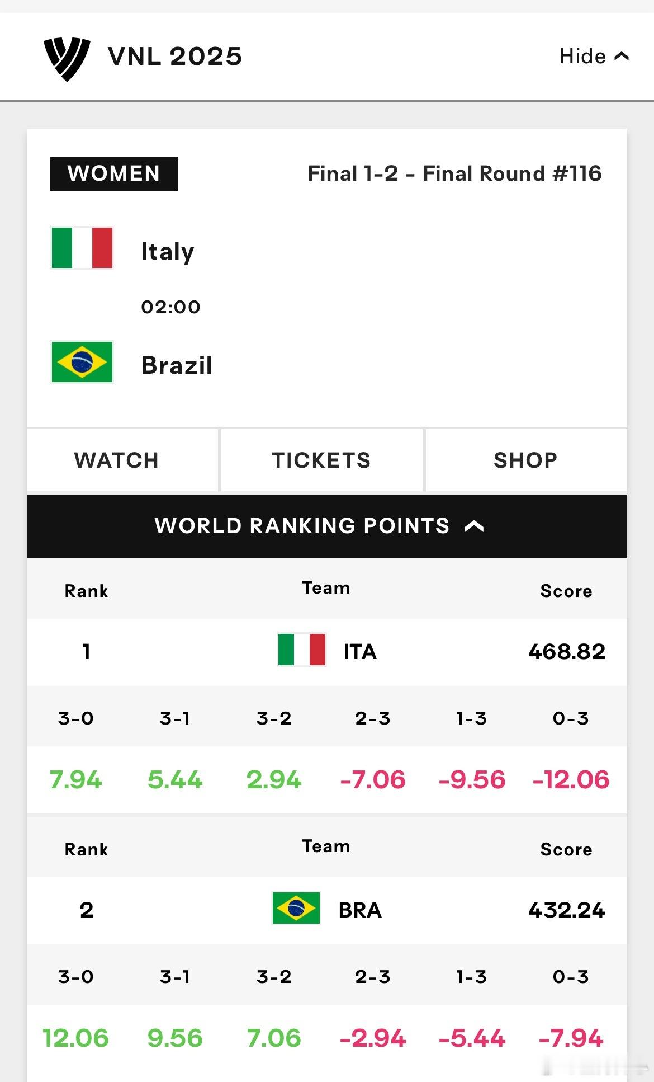Open Brazil team name link
This screenshot has height=1082, width=654.
[177, 365]
